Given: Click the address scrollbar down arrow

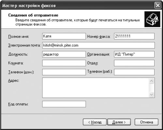Looking at the screenshot, I should (x=152, y=94).
